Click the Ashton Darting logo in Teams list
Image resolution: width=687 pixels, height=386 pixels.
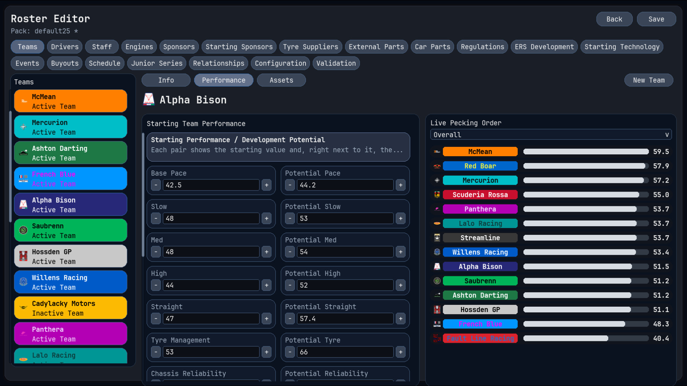point(24,153)
